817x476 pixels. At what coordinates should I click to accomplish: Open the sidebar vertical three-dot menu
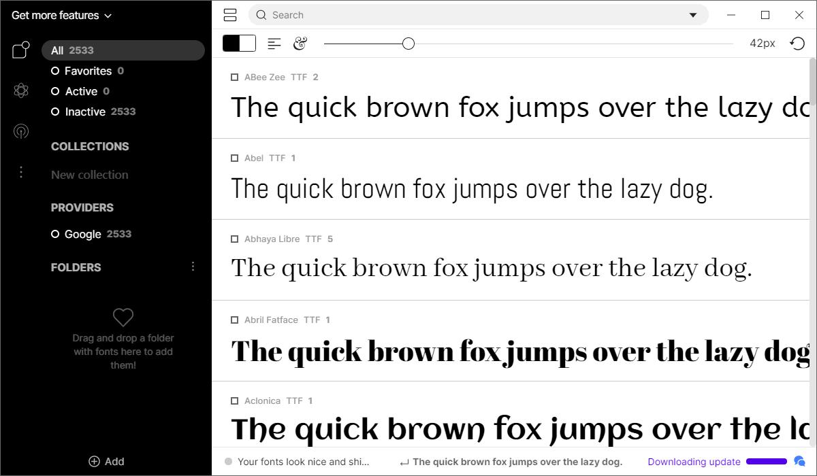click(x=21, y=172)
